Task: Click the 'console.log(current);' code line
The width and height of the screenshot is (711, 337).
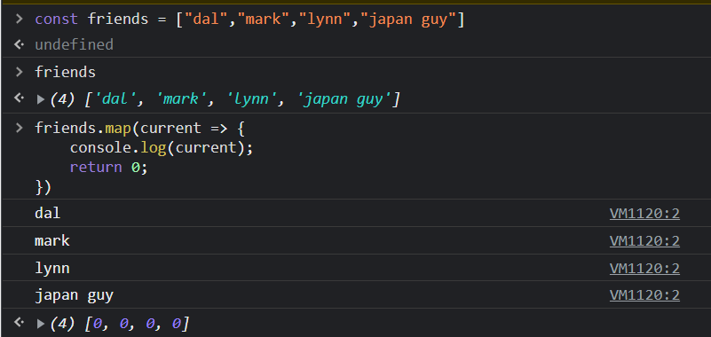Action: [162, 148]
